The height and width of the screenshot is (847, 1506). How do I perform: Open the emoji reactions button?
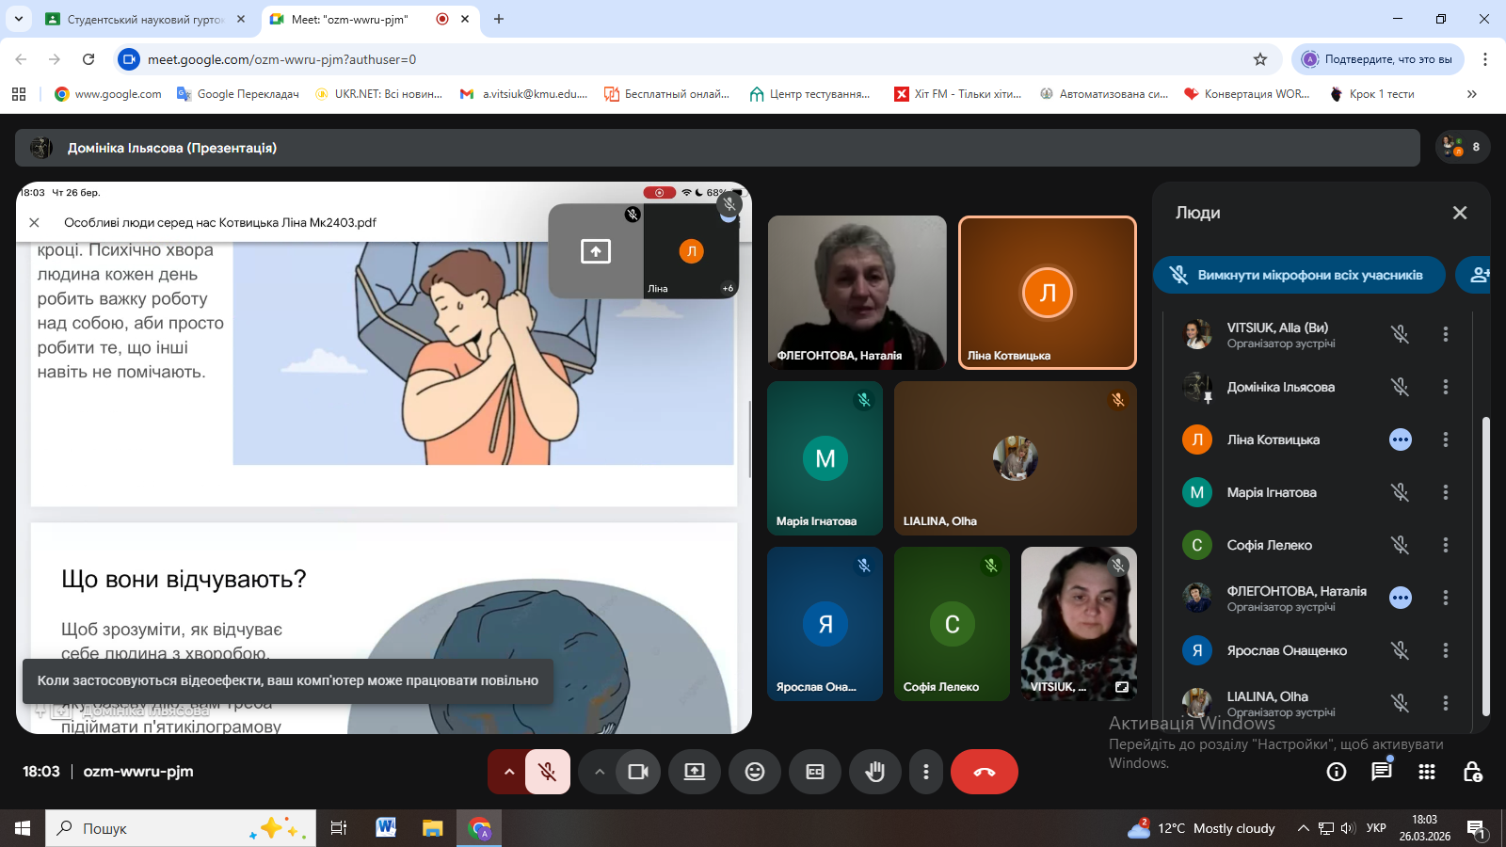(755, 772)
